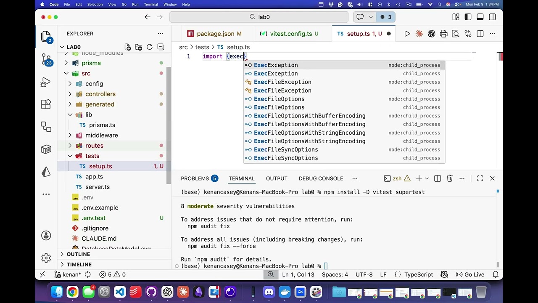This screenshot has width=538, height=303.
Task: Open the Copilot chat dropdown chevron
Action: (371, 17)
